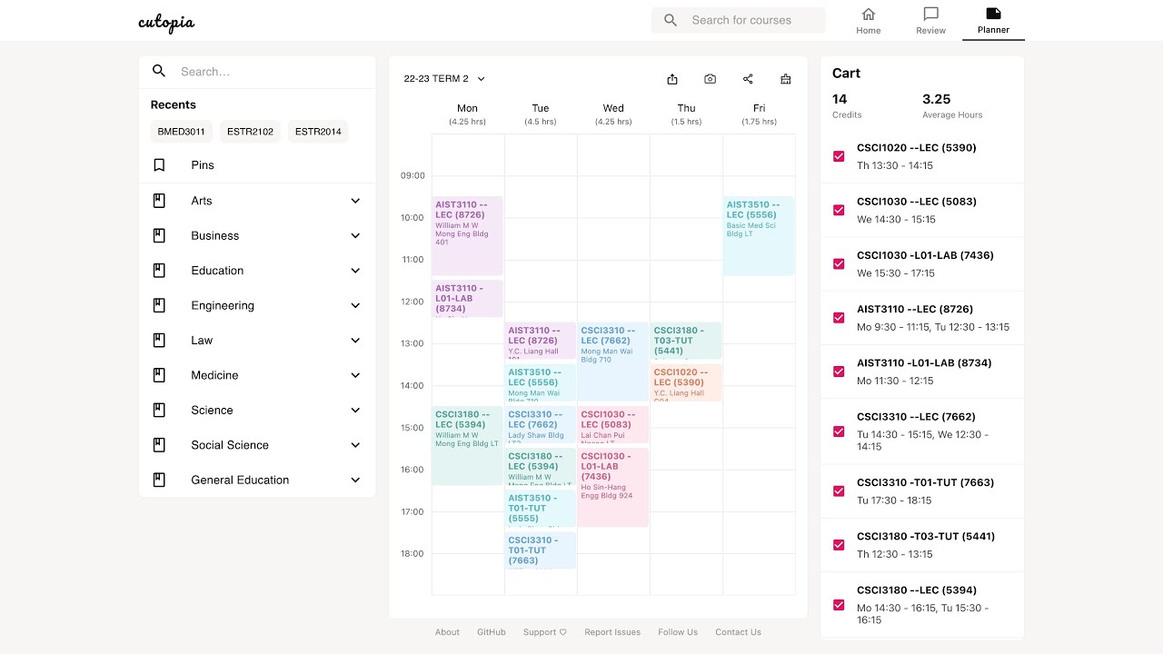The height and width of the screenshot is (654, 1163).
Task: Switch to the Planner tab
Action: coord(993,20)
